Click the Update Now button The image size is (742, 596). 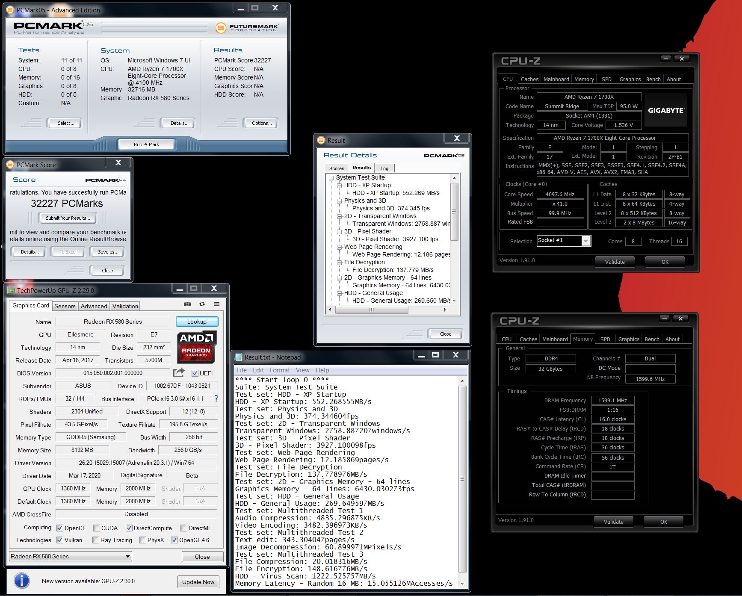tap(198, 582)
